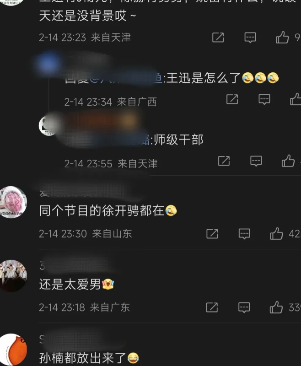Like the 同个节目的徐开骋都在 comment
Screen dimensions: 301x366
coord(276,234)
